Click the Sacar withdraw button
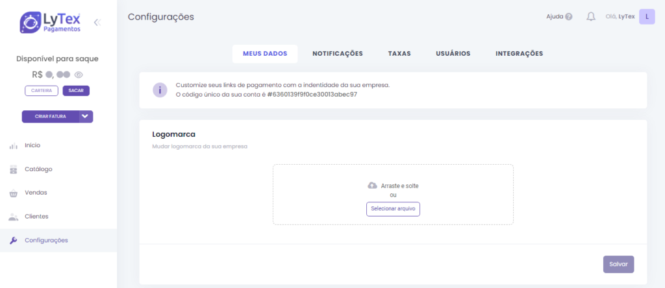665x288 pixels. click(76, 91)
